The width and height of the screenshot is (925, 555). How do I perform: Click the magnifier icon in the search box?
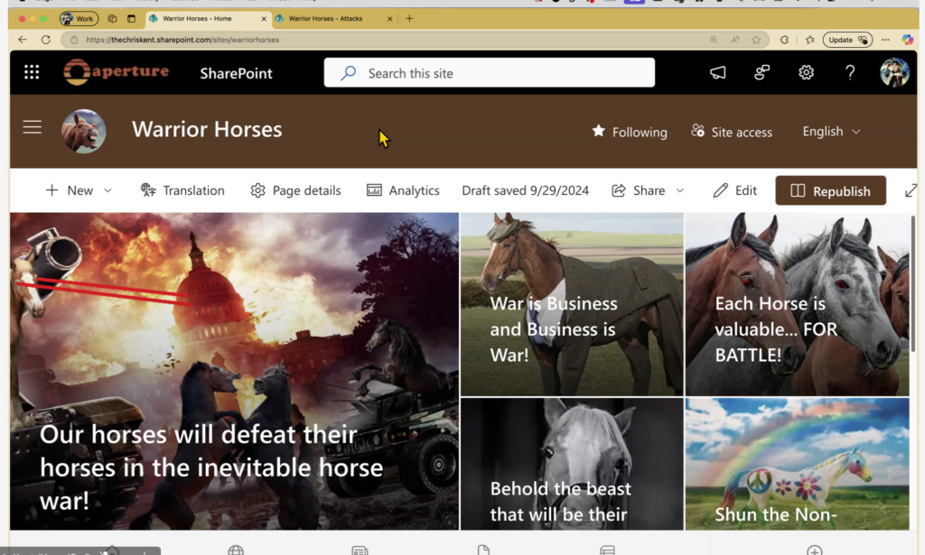pyautogui.click(x=348, y=73)
